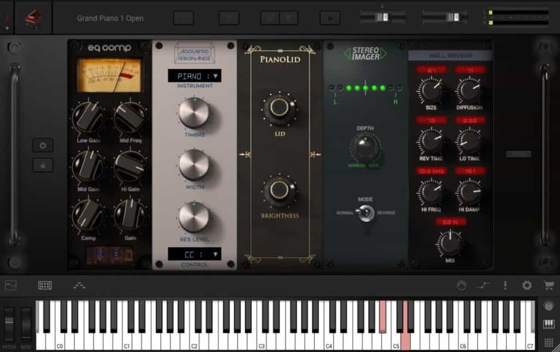
Task: Flip the Stereo Imager Mode switch
Action: coord(365,213)
